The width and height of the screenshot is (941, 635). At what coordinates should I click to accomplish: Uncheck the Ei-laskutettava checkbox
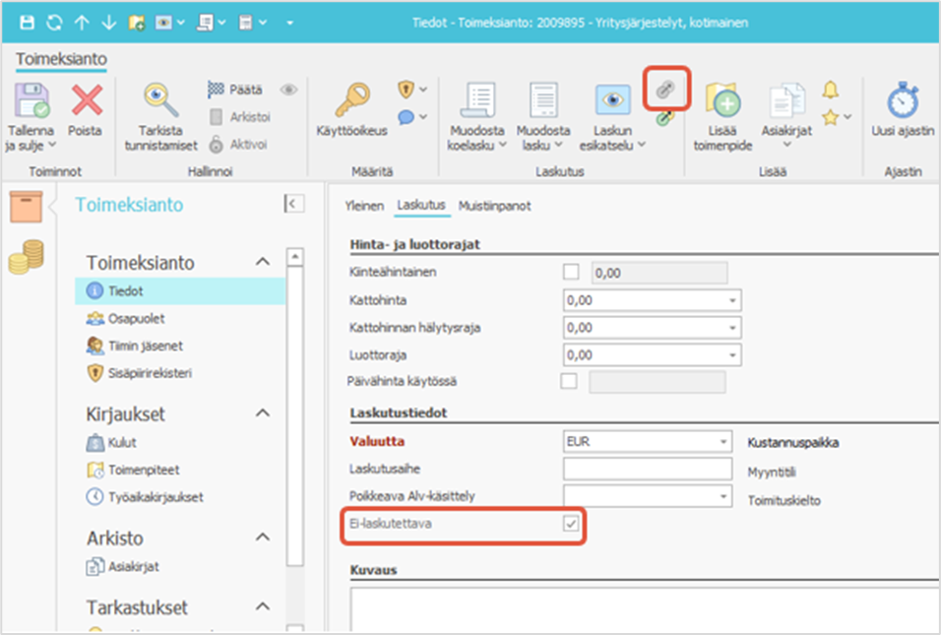(x=570, y=524)
